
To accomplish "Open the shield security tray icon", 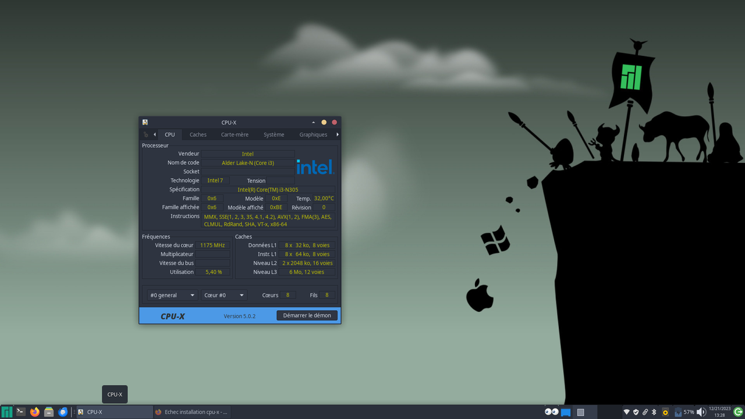I will point(636,412).
